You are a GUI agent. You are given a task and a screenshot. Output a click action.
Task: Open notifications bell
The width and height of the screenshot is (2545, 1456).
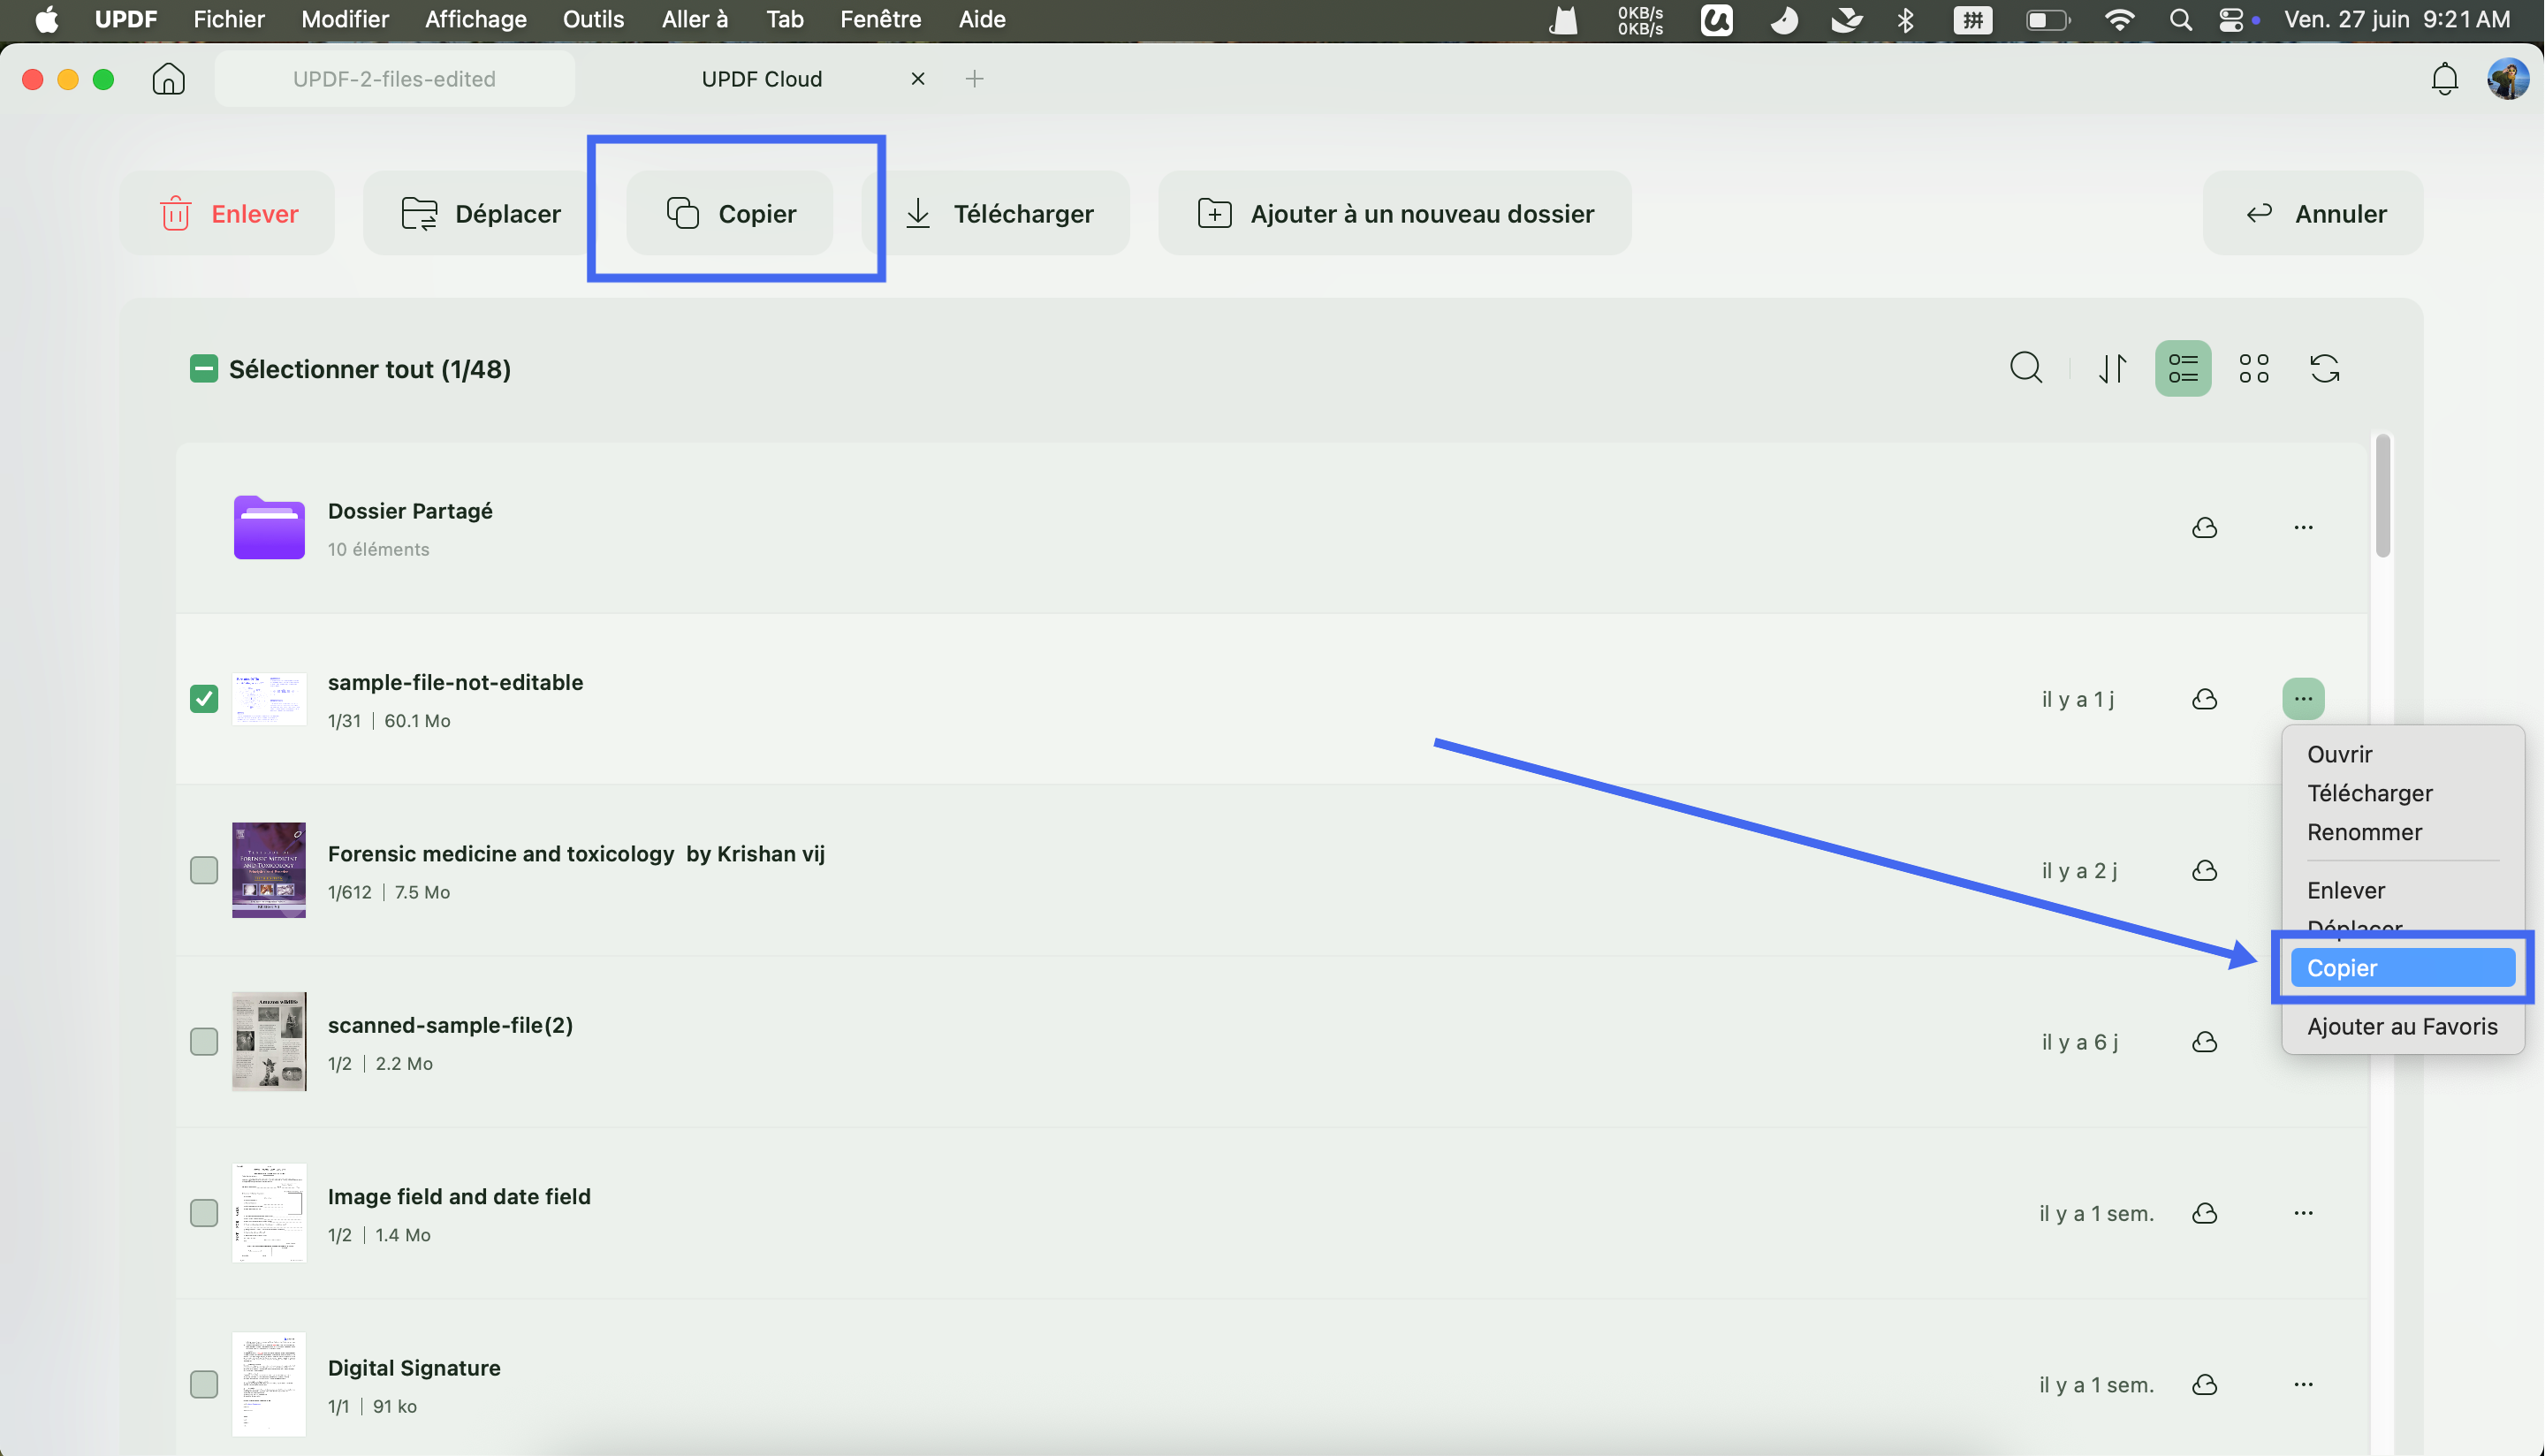point(2444,79)
